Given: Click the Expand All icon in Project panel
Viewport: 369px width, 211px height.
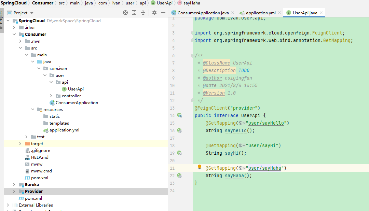Looking at the screenshot, I should (x=134, y=13).
